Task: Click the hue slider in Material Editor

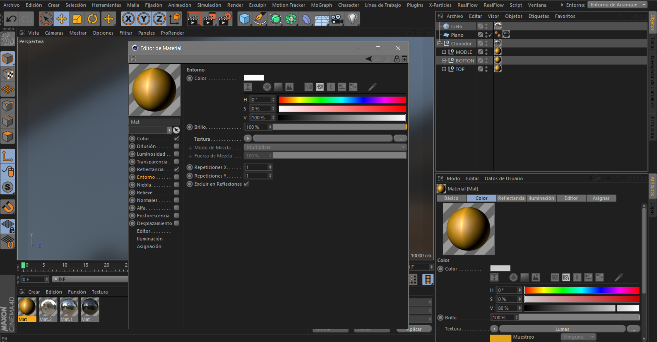Action: 342,100
